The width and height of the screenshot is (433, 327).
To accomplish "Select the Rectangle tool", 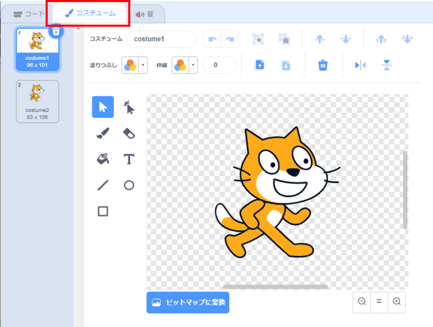I will coord(103,211).
